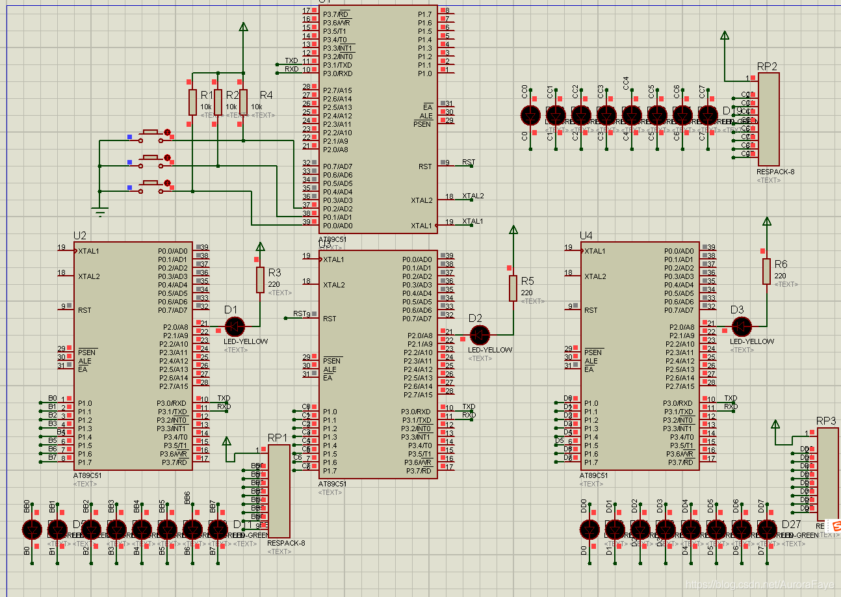Click the RST net label at pin 9
The width and height of the screenshot is (841, 597).
469,162
